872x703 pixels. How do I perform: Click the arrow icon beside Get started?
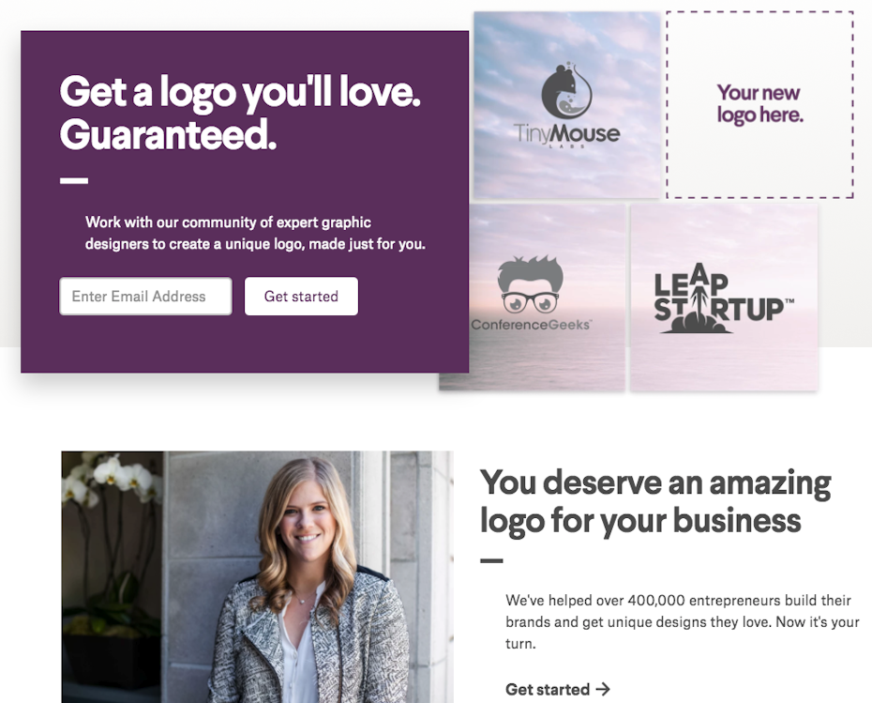pyautogui.click(x=603, y=689)
